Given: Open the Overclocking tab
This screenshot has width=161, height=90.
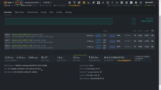Looking at the screenshot, I should [32, 12].
